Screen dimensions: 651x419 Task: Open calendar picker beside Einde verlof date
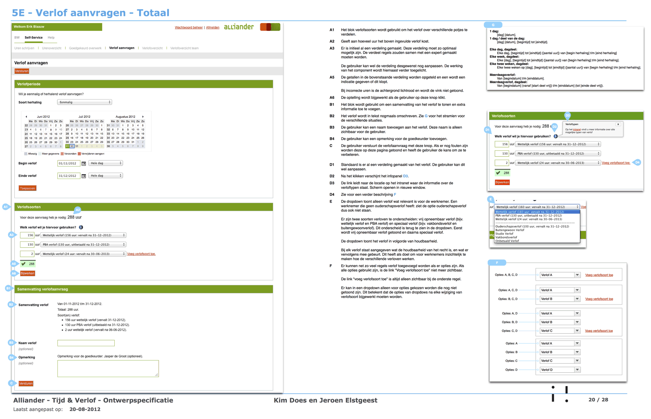pyautogui.click(x=84, y=176)
